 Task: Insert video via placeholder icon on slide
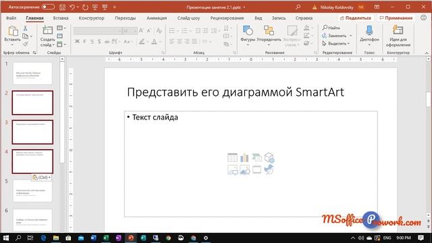coord(256,169)
